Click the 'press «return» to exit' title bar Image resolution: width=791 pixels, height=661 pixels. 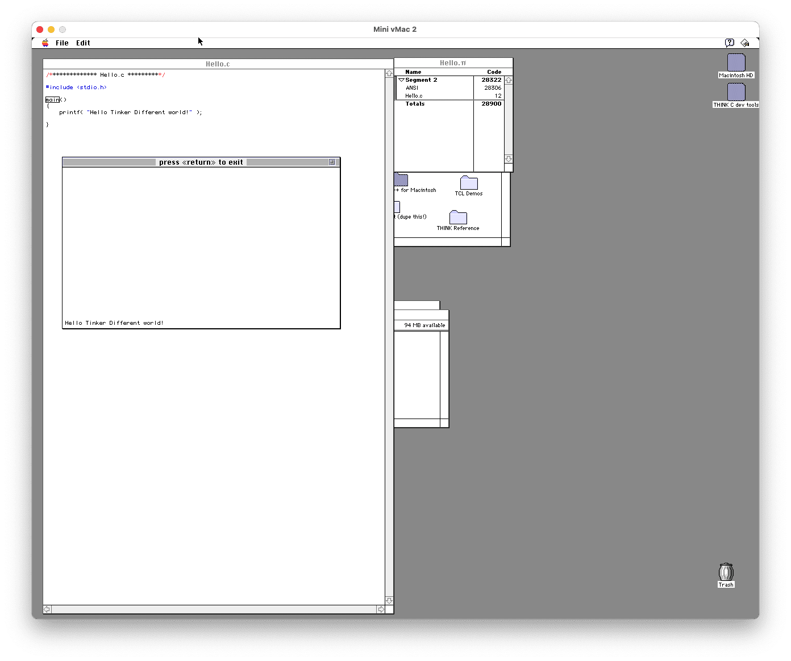pyautogui.click(x=201, y=162)
